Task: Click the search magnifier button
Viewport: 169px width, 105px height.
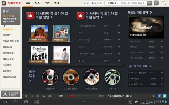Action: [149, 3]
